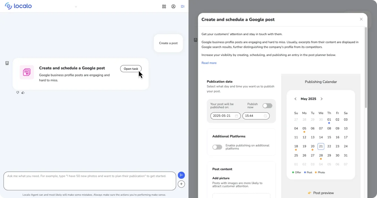Click the Localo logo
The width and height of the screenshot is (377, 198).
(x=18, y=6)
